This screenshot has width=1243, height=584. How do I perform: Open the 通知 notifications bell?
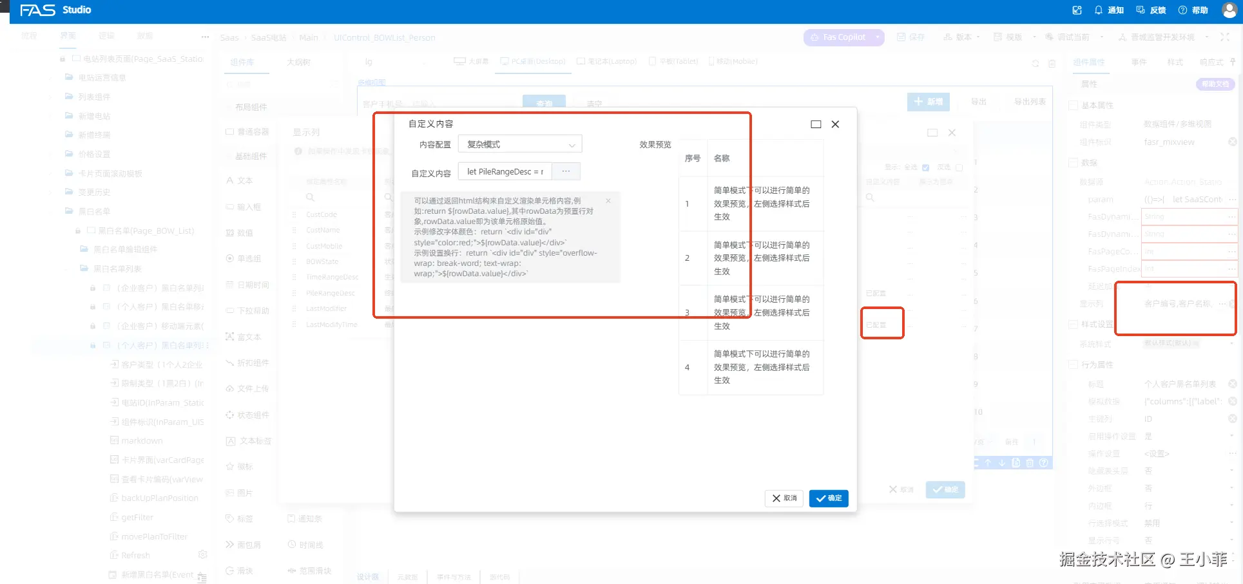pyautogui.click(x=1108, y=10)
